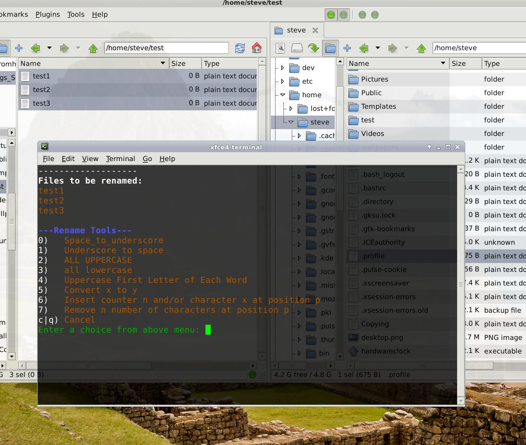
Task: Close the steve tab with its X
Action: [315, 30]
